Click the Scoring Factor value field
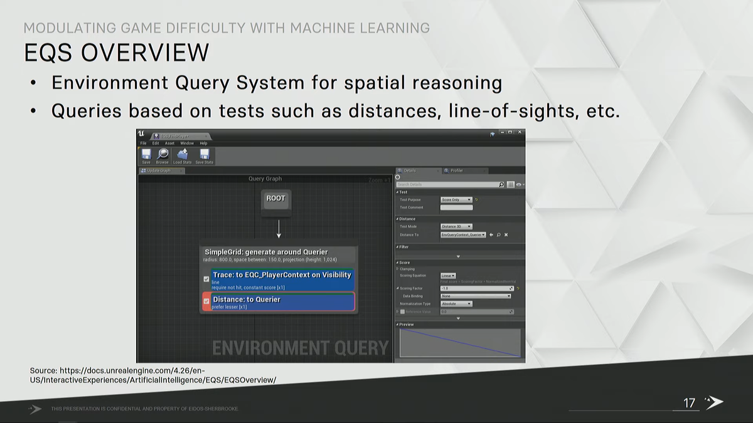 point(477,288)
